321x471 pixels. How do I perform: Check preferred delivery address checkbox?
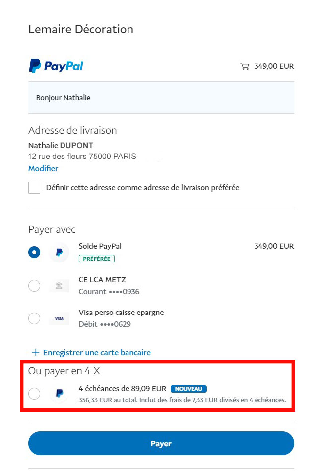(x=34, y=188)
